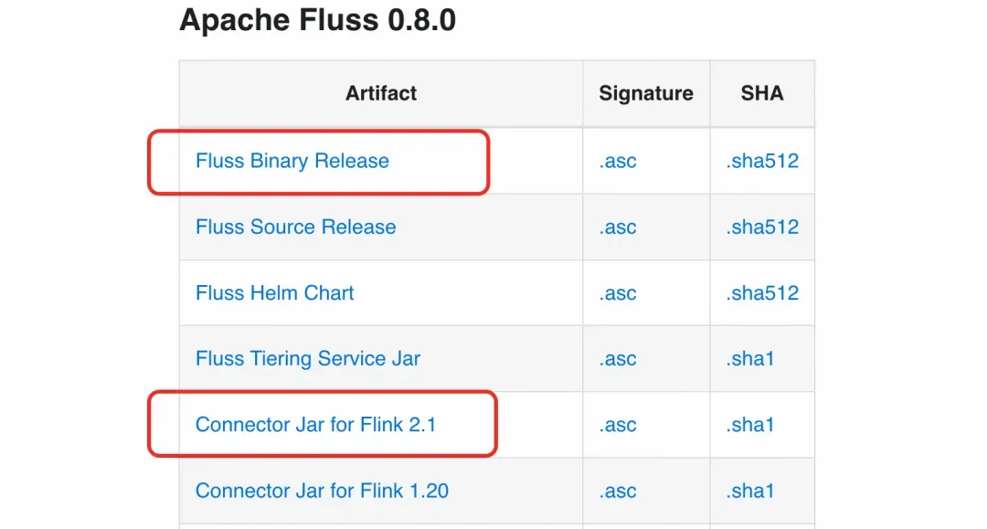Download Connector Jar for Flink 1.20
987x529 pixels.
(322, 491)
